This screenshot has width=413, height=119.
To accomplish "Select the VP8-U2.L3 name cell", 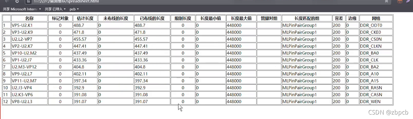I will click(x=29, y=101).
